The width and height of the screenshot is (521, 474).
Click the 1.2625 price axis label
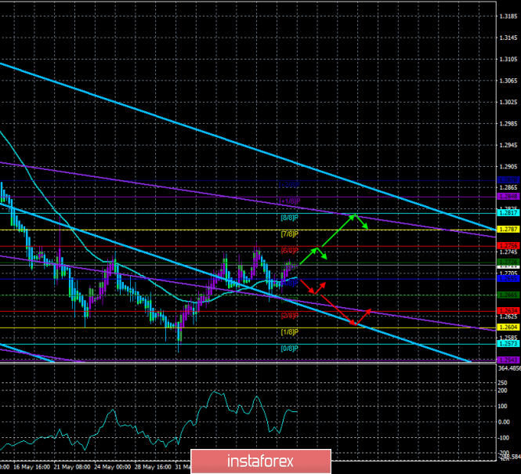tap(508, 317)
